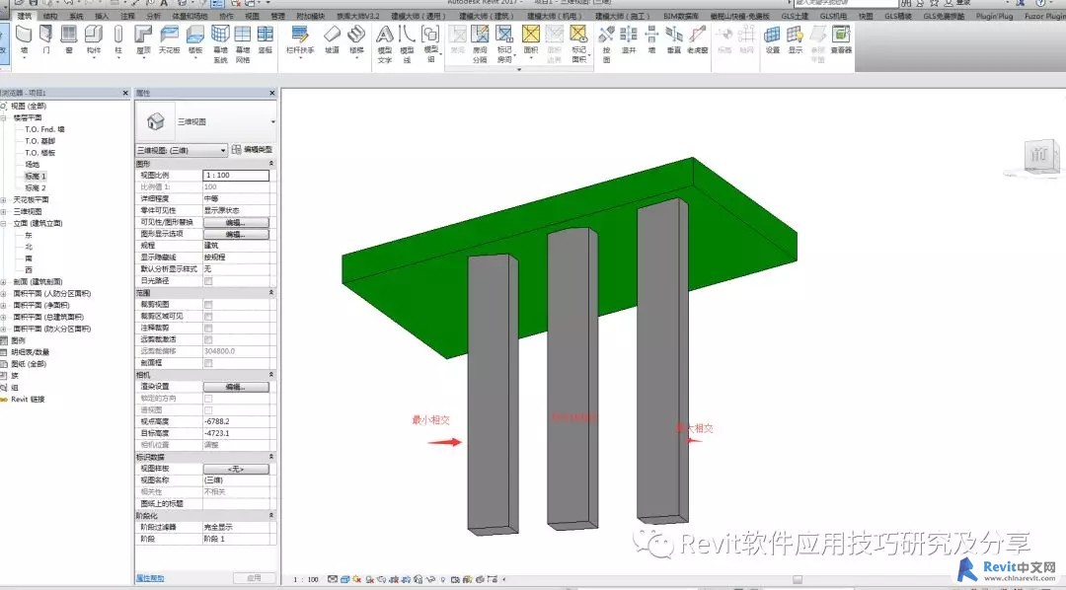
Task: Select the Column (柱) tool
Action: 118,38
